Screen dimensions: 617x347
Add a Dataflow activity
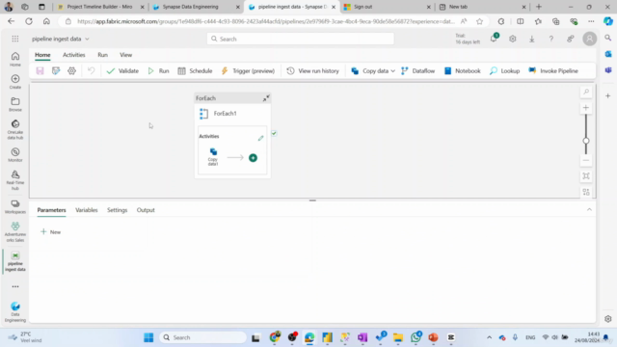coord(417,70)
